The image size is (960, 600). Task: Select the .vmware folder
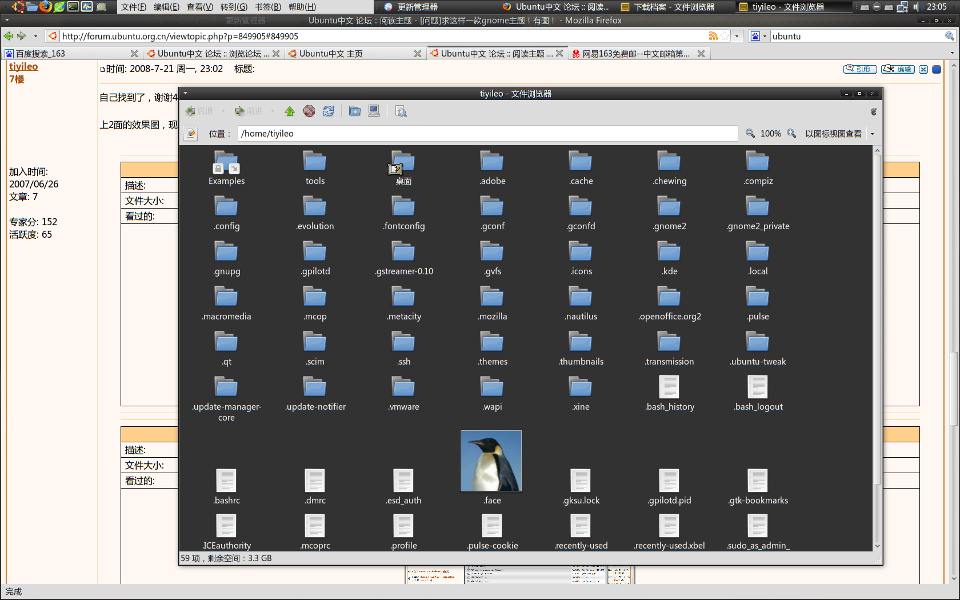(403, 394)
